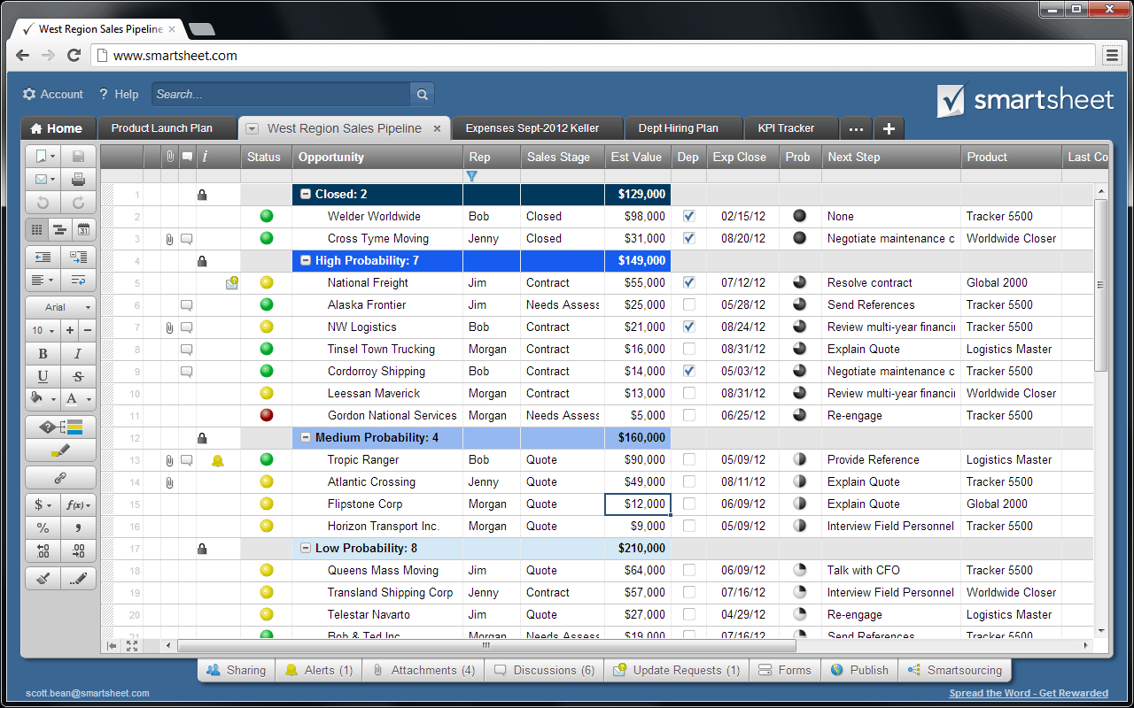This screenshot has height=708, width=1134.
Task: Open the conditional formatting tool
Action: coord(60,427)
